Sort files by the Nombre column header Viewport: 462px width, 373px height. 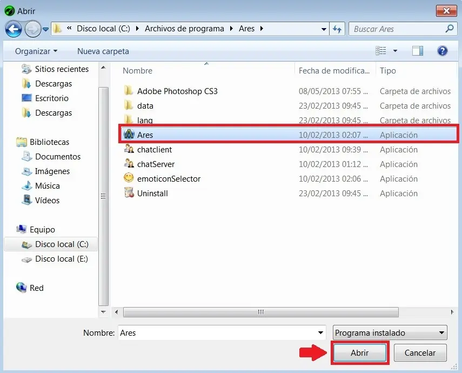point(137,71)
